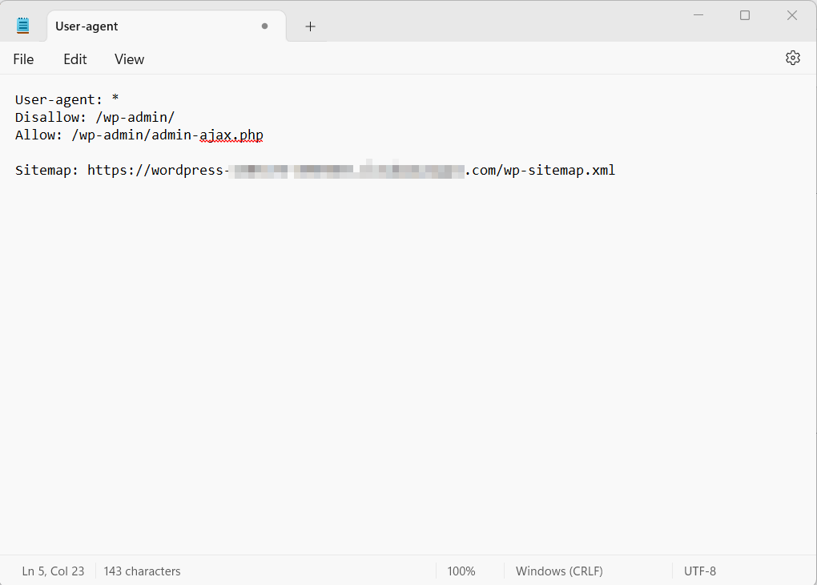Maximize the Notepad window
The height and width of the screenshot is (585, 817).
click(x=745, y=16)
